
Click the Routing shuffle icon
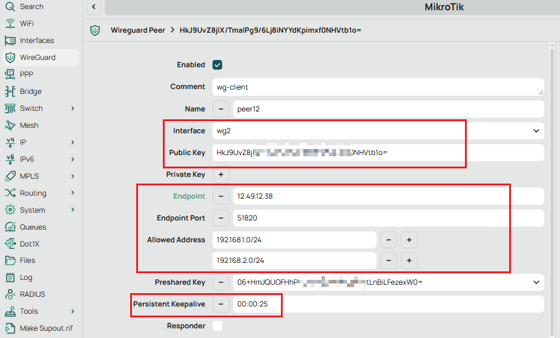[10, 193]
